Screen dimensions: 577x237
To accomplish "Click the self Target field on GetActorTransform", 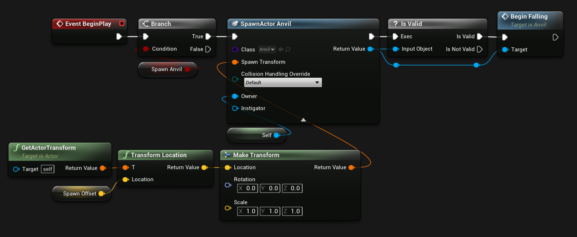I will (47, 169).
